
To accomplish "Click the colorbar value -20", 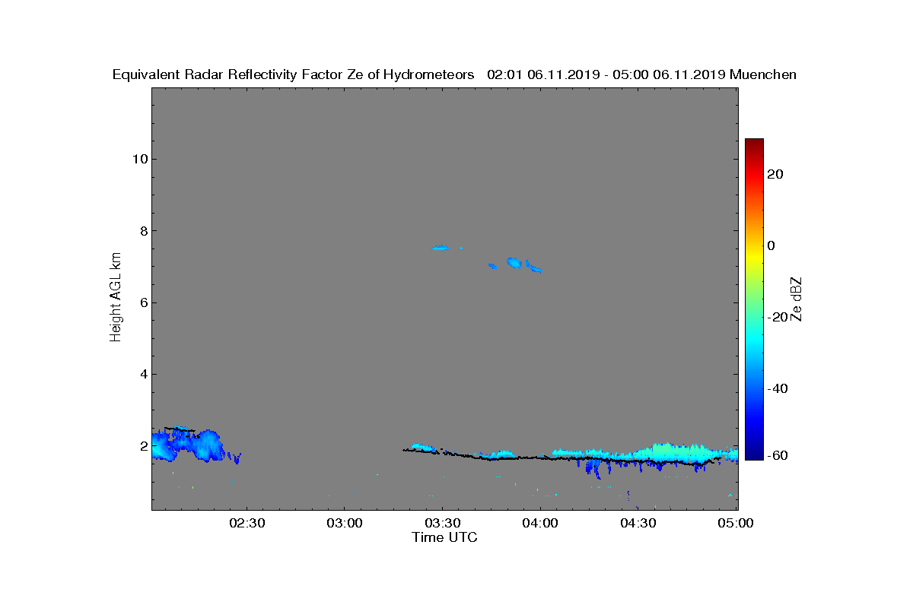I will (x=776, y=317).
